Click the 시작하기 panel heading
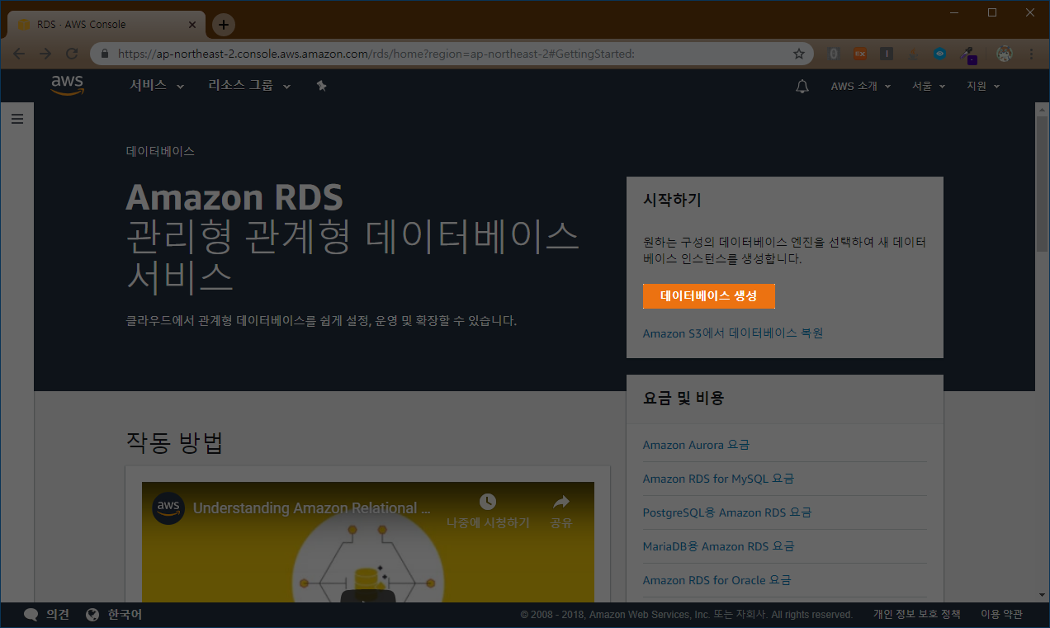 click(672, 200)
